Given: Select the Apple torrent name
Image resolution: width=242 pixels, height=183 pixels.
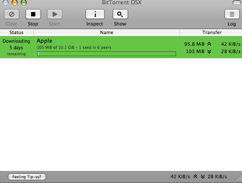Looking at the screenshot, I should 44,41.
